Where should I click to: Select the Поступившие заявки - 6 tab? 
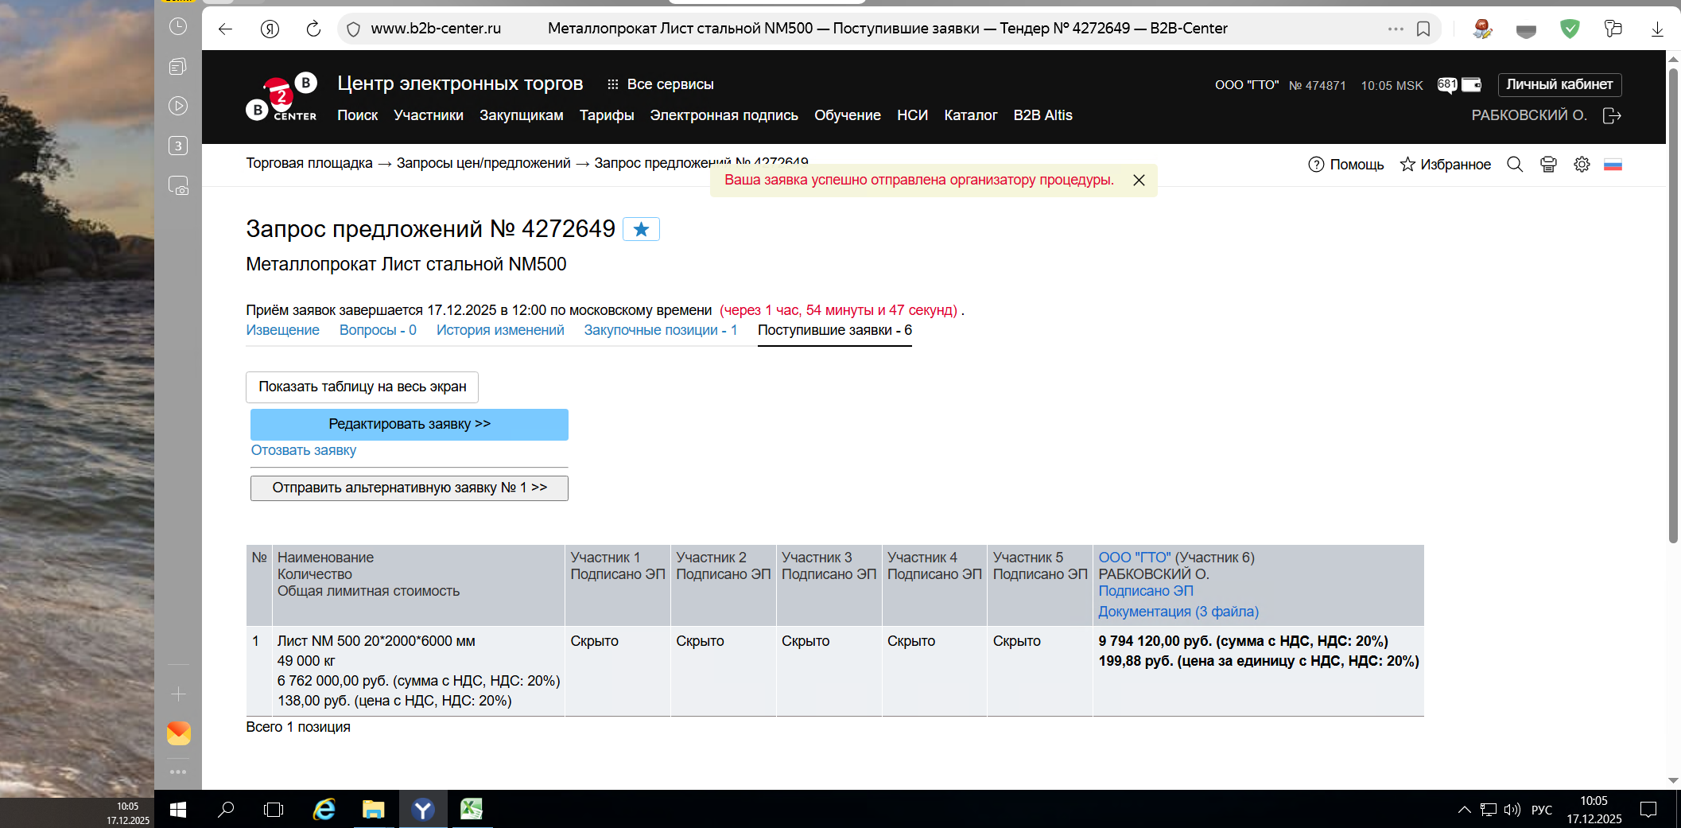[835, 330]
